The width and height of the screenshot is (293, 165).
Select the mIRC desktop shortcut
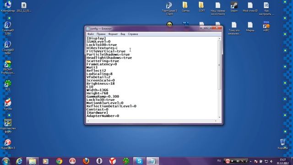tap(266, 27)
